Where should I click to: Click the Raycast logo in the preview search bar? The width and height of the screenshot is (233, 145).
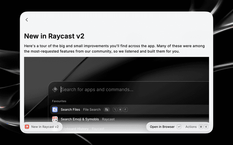point(55,90)
